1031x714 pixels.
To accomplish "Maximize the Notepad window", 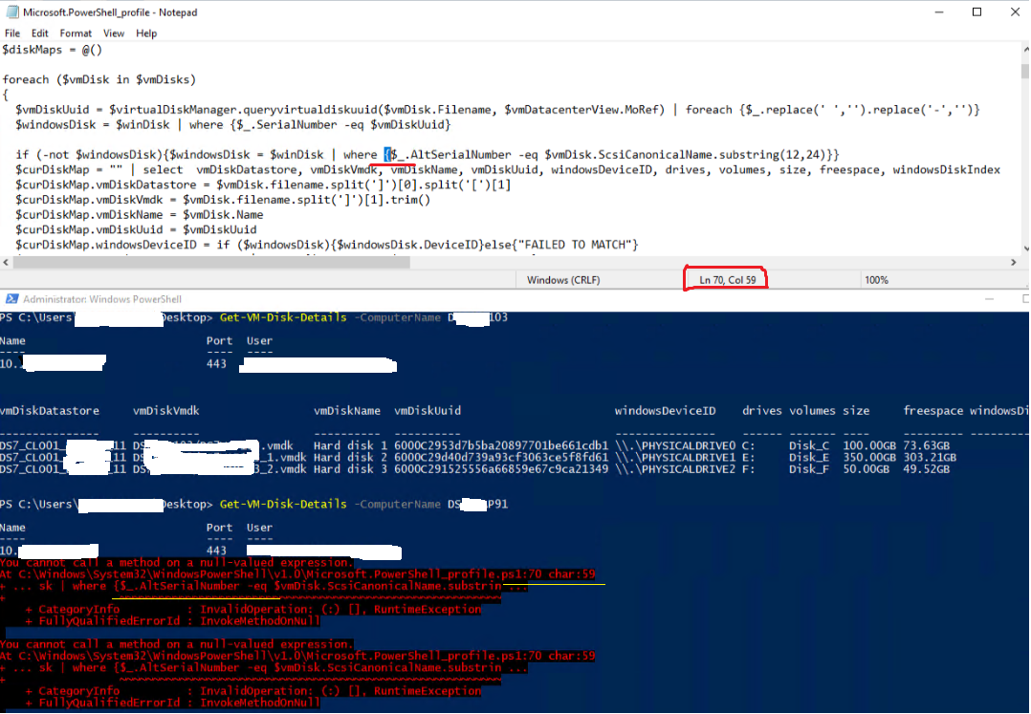I will 977,11.
